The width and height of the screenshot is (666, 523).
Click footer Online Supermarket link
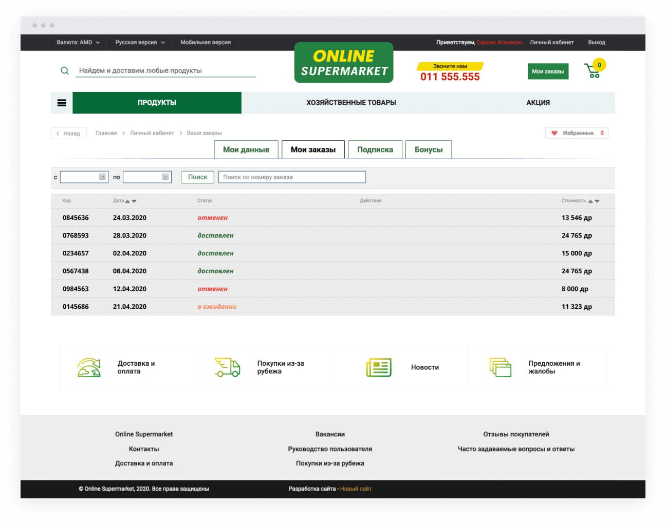pyautogui.click(x=144, y=434)
